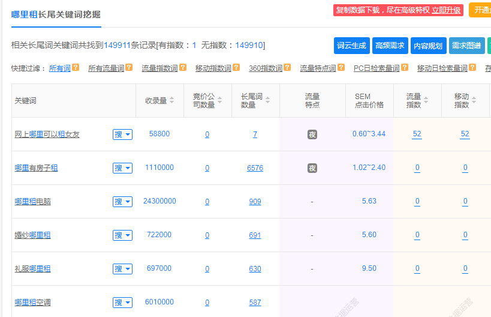Click the question mark beside 所有流量词
This screenshot has width=491, height=317.
pyautogui.click(x=129, y=68)
